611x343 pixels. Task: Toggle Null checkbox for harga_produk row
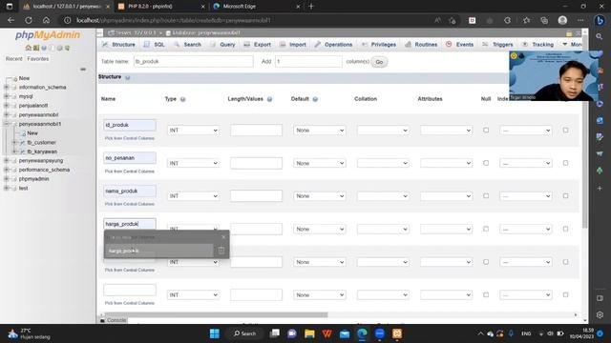click(x=486, y=229)
